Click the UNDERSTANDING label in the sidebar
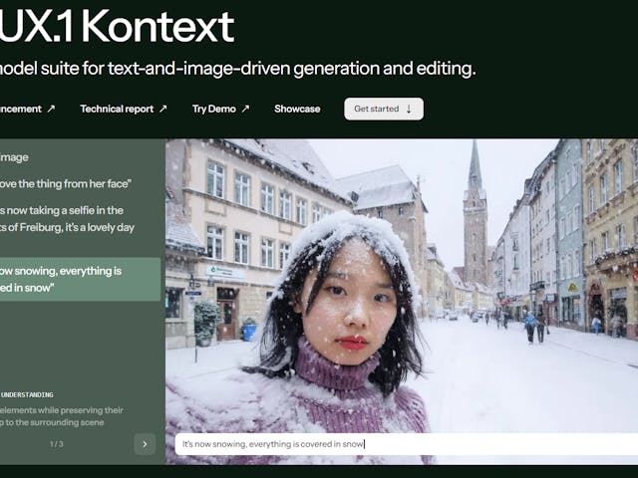Viewport: 638px width, 478px height. point(27,394)
